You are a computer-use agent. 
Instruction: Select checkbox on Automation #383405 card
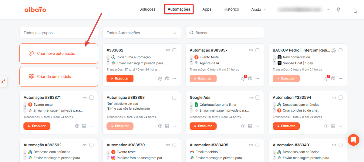click(258, 145)
